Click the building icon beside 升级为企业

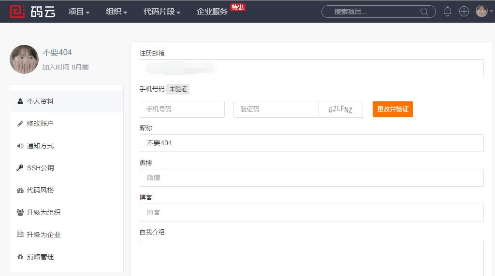coord(20,234)
